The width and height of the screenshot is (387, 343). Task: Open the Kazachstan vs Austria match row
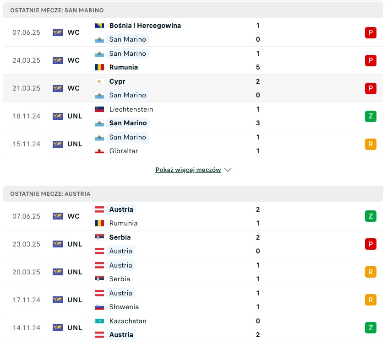(193, 328)
